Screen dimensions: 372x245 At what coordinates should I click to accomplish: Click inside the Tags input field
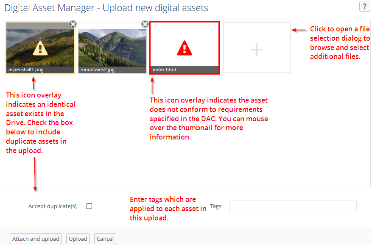pos(293,206)
